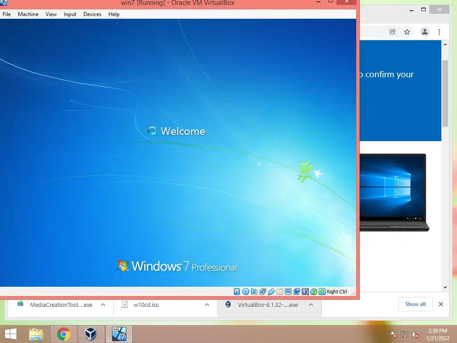This screenshot has width=457, height=343.
Task: Open VirtualBox Manager from the taskbar
Action: 91,334
